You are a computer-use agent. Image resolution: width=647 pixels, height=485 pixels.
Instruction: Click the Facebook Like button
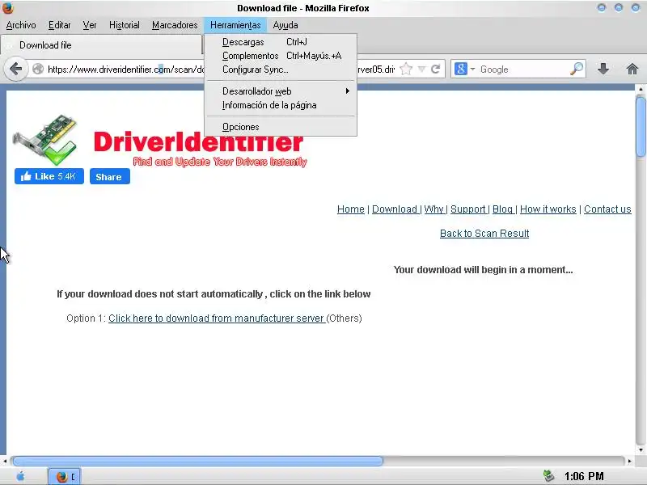point(49,176)
